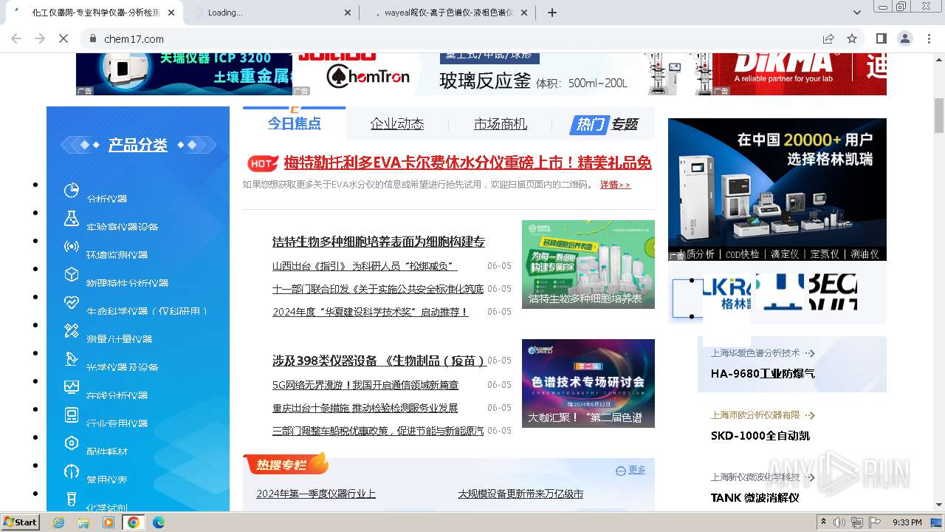The height and width of the screenshot is (532, 945).
Task: Open 2024年第一季度仪器行业上 link
Action: [316, 494]
